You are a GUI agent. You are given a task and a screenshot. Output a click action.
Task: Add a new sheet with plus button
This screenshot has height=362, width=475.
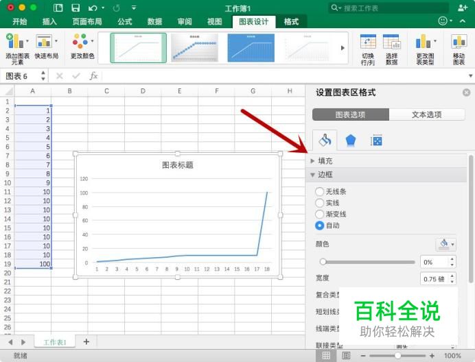(86, 341)
